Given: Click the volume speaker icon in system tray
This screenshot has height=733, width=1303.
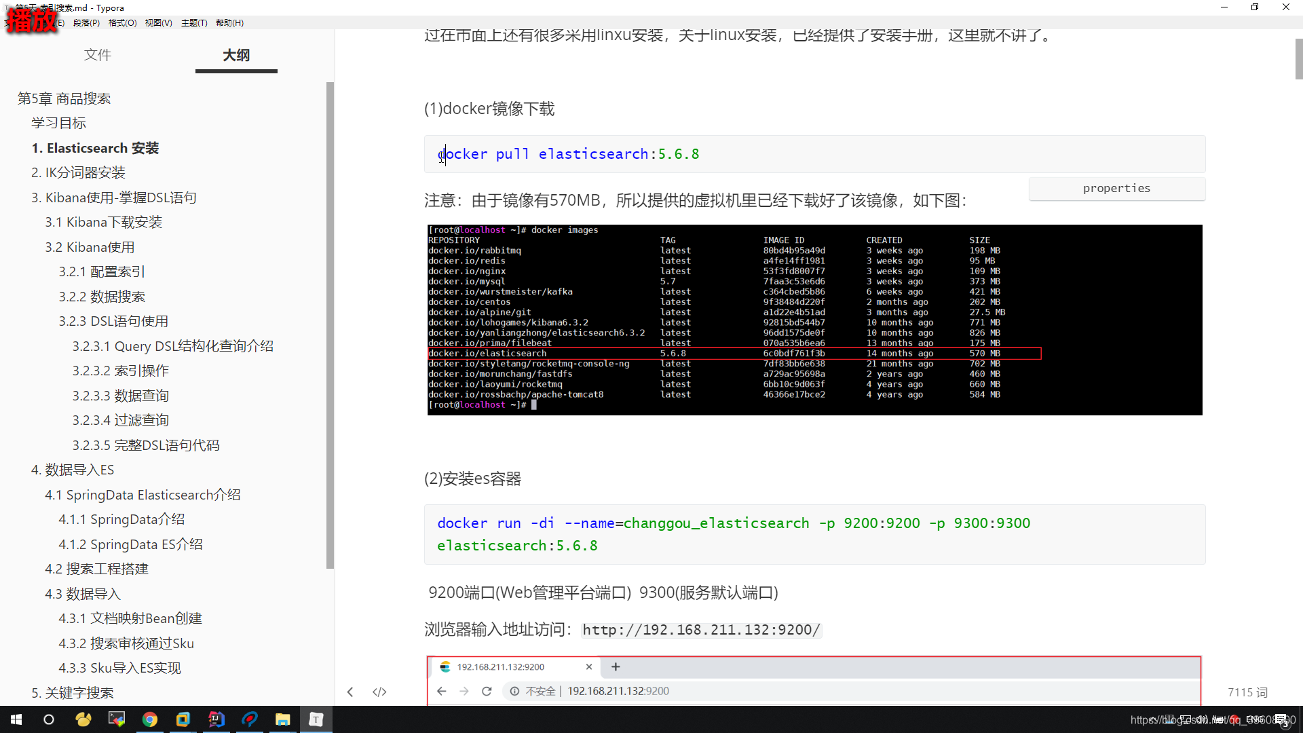Looking at the screenshot, I should tap(1202, 719).
